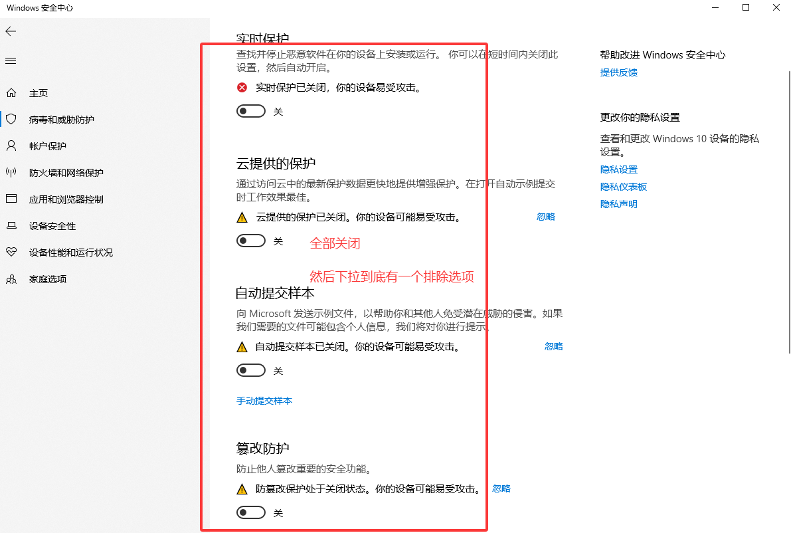Viewport: 791px width, 533px height.
Task: Click the heart icon for 设备性能和运行状况
Action: click(x=11, y=252)
